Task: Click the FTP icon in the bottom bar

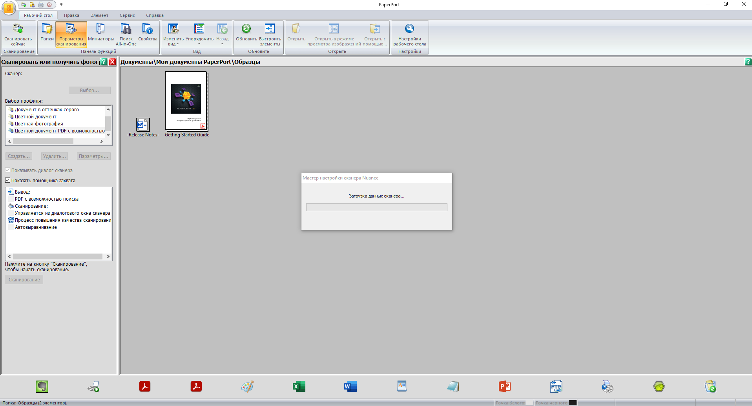Action: 556,387
